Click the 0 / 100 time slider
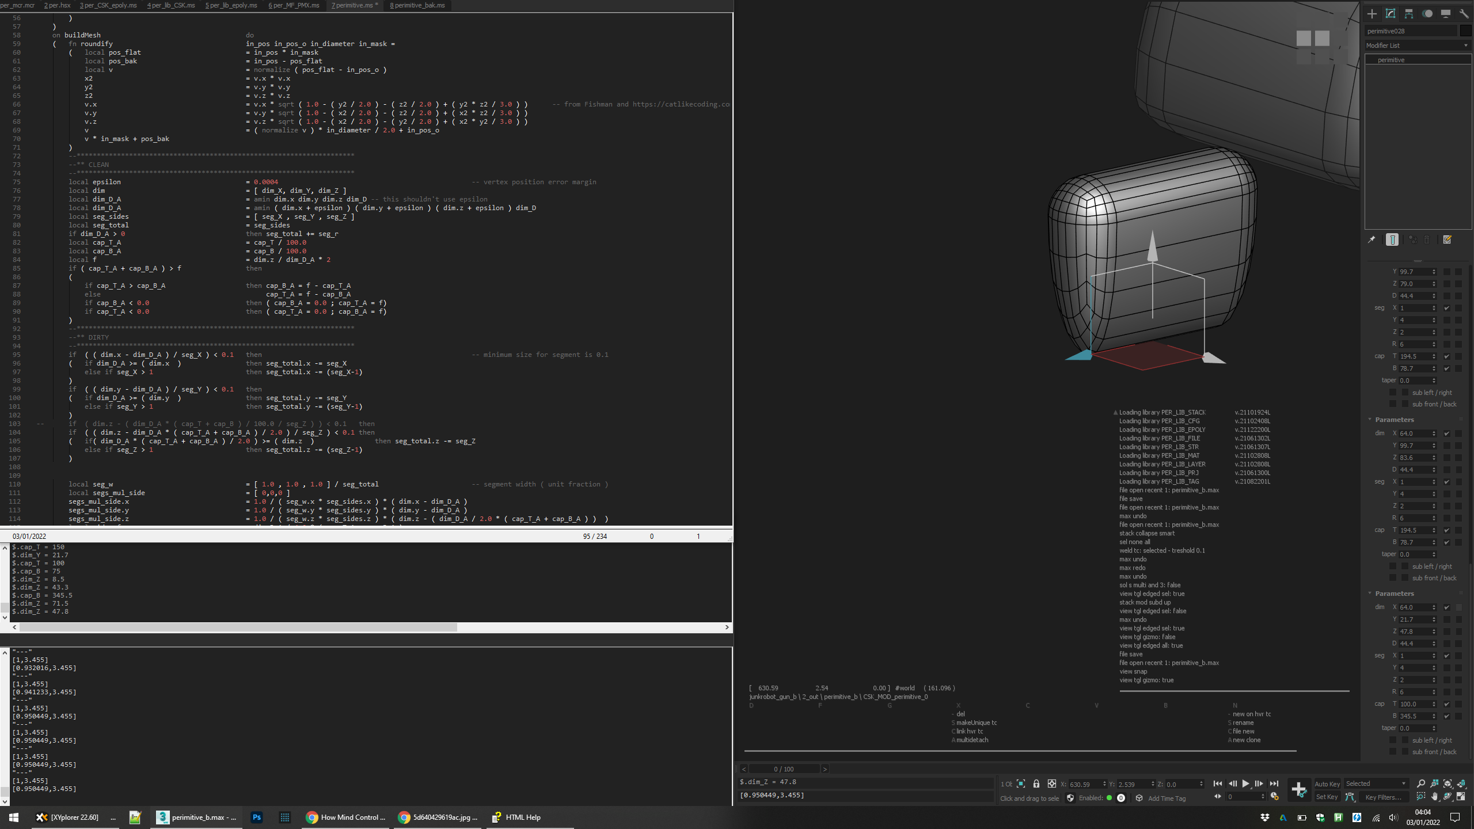 point(784,769)
